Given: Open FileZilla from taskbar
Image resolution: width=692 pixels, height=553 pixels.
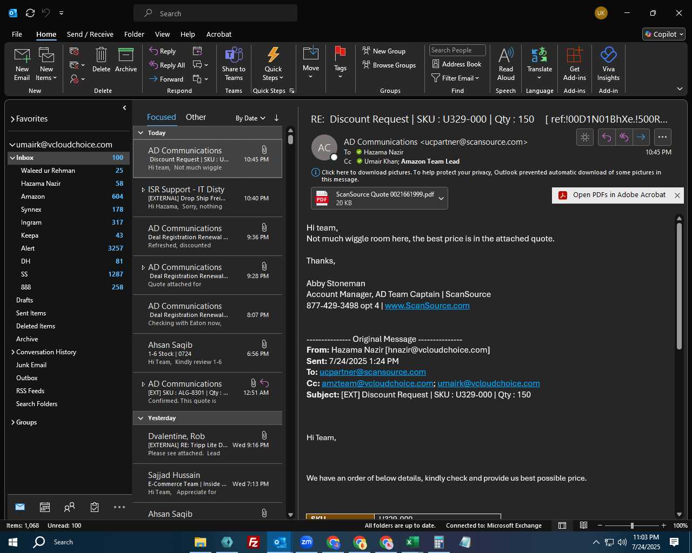Looking at the screenshot, I should [254, 542].
